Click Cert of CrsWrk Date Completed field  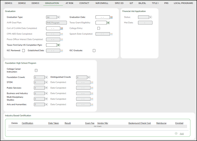pyautogui.click(x=53, y=28)
